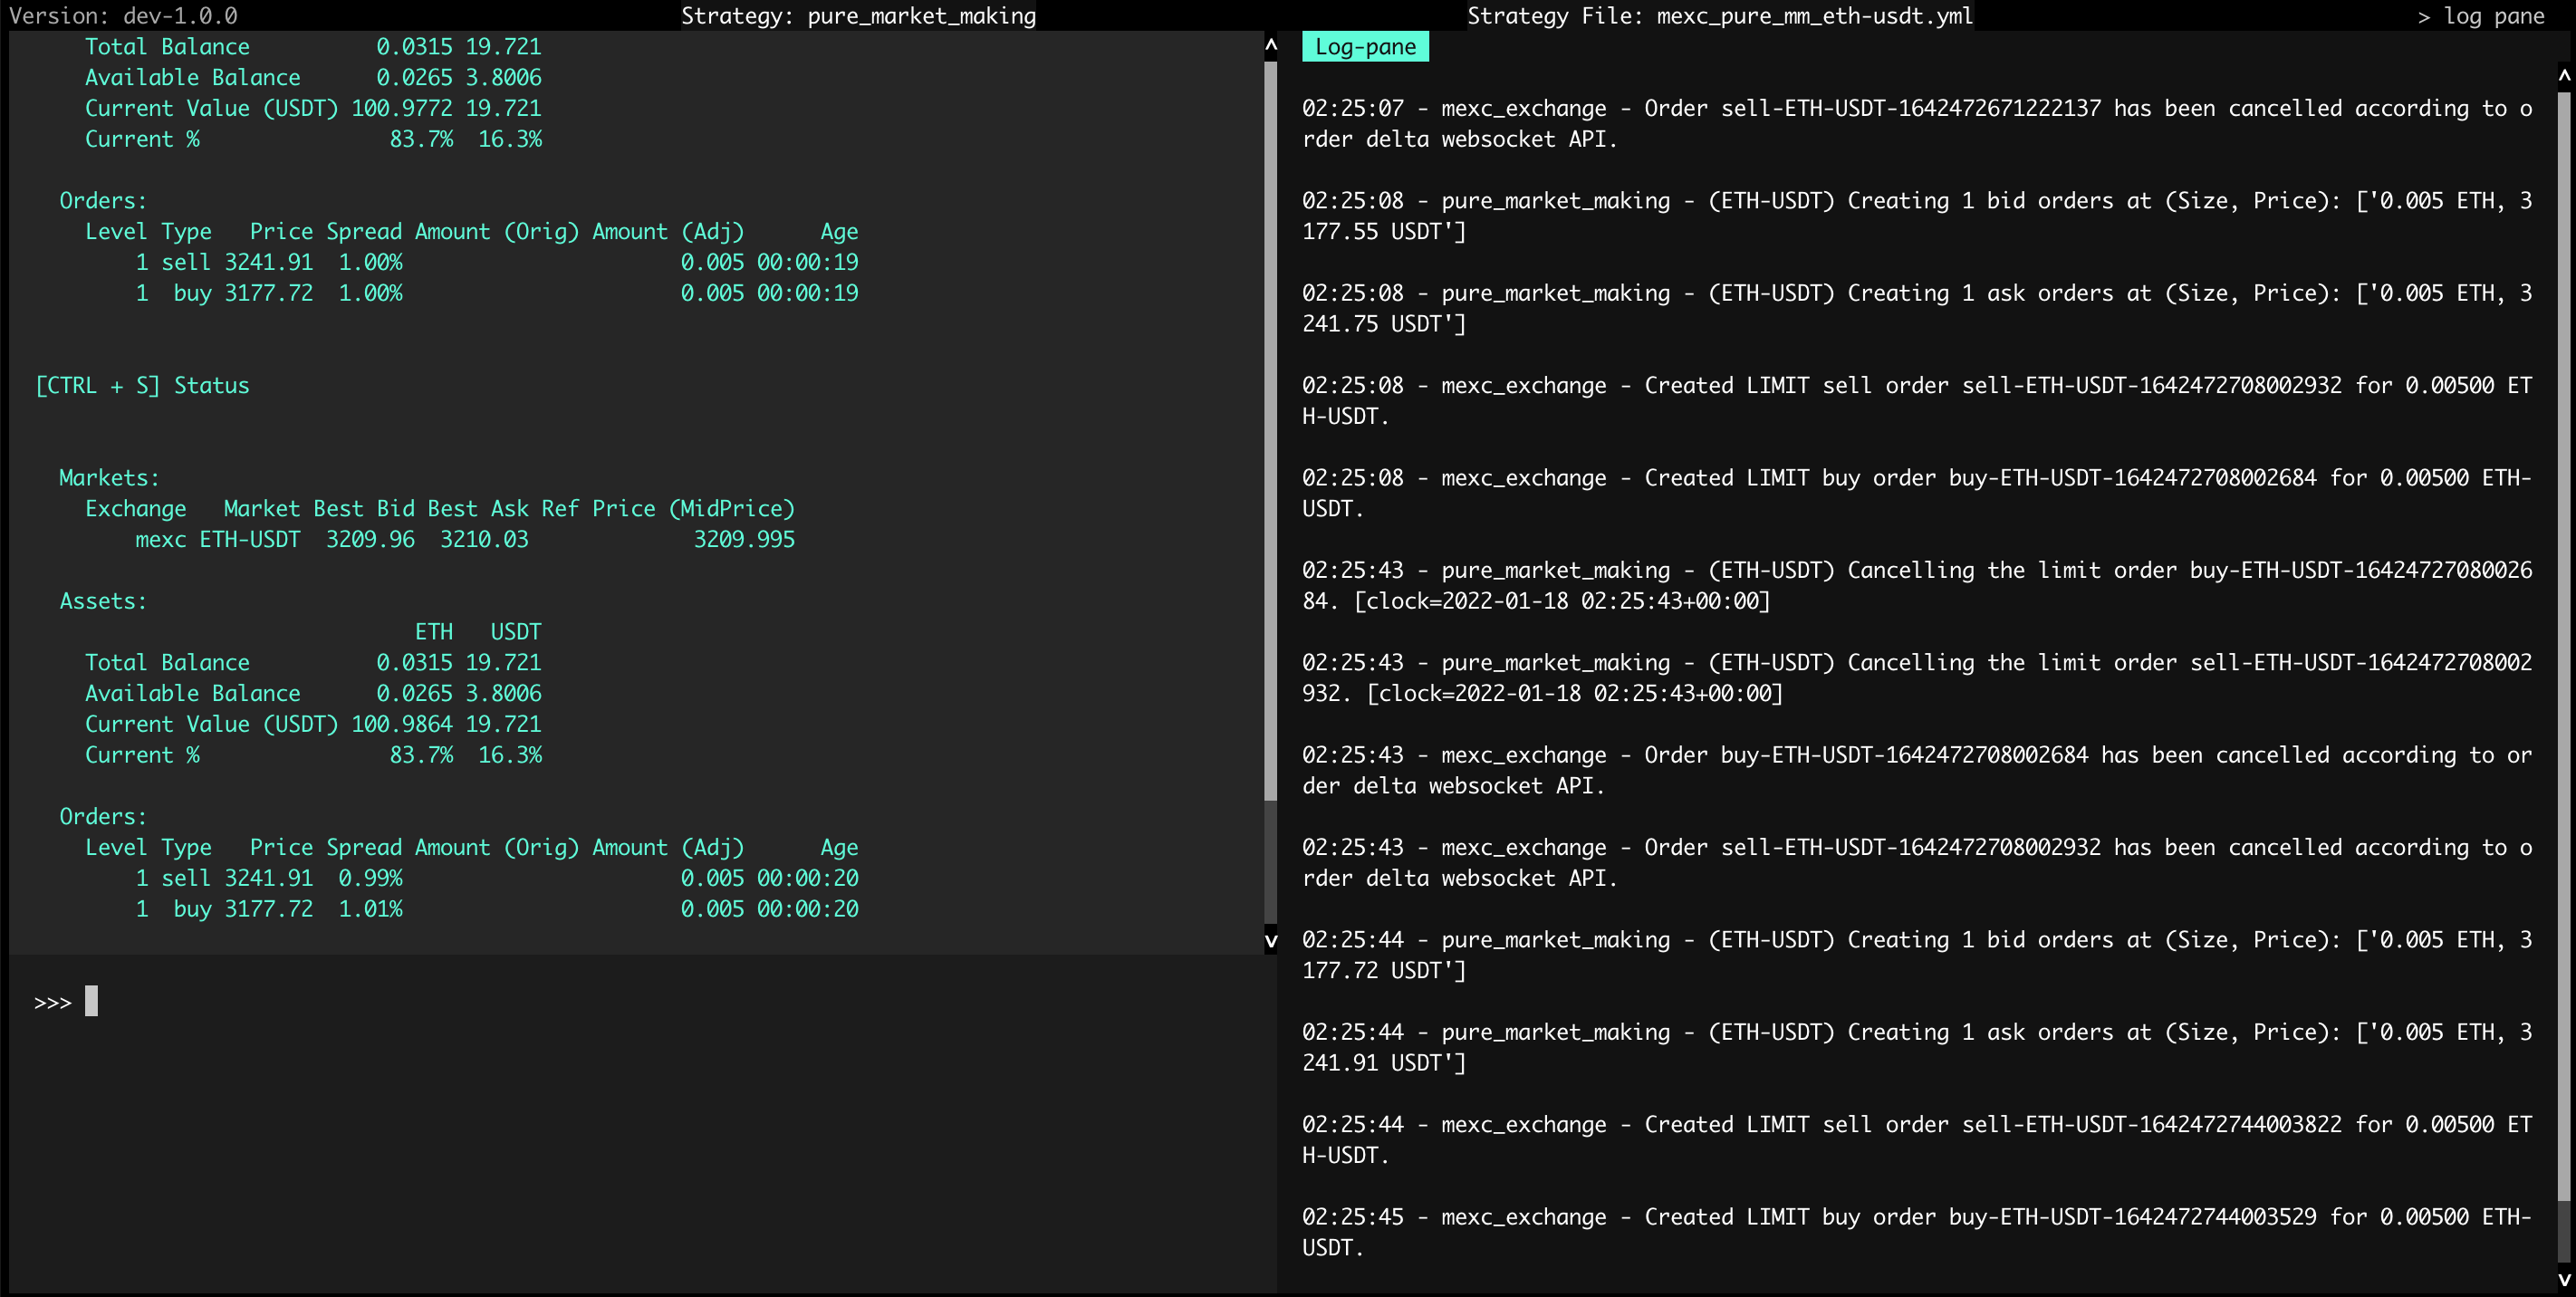Click log entry creating bid at 3177.72 USDT

tap(1917, 955)
